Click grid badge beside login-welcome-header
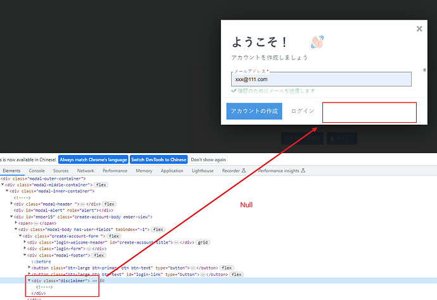The image size is (437, 300). 203,242
